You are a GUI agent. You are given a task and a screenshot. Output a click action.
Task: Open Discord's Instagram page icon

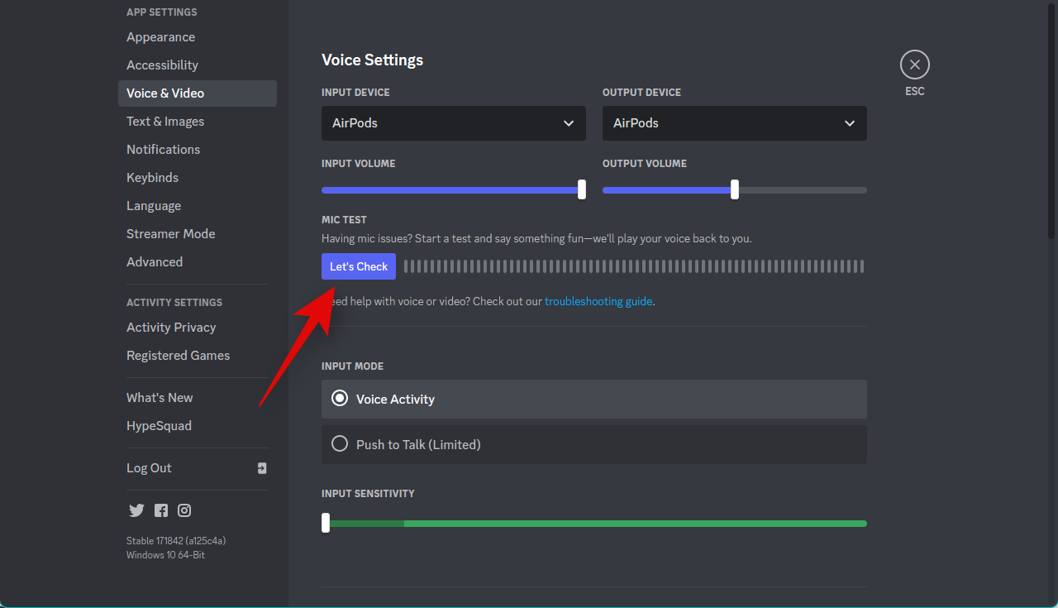click(x=184, y=510)
